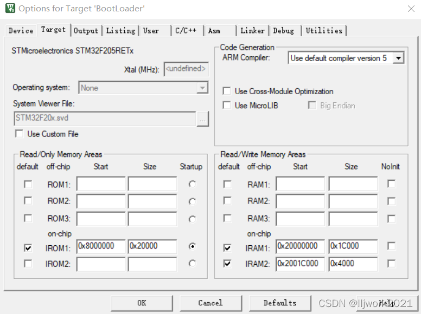The height and width of the screenshot is (314, 421).
Task: Click the IROM2 Size field
Action: pos(152,264)
